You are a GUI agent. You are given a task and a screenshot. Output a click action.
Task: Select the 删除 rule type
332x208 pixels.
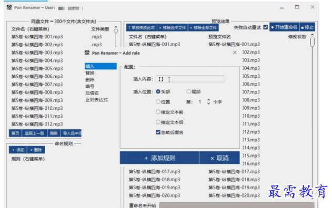90,80
